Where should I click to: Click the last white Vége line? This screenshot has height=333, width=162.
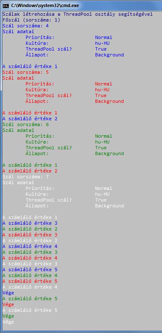(8, 322)
